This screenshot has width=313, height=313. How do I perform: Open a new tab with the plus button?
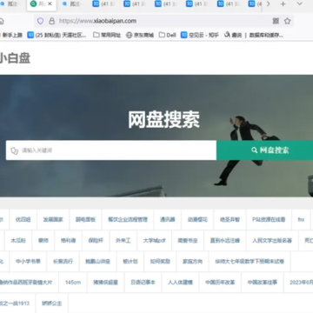coord(283,4)
